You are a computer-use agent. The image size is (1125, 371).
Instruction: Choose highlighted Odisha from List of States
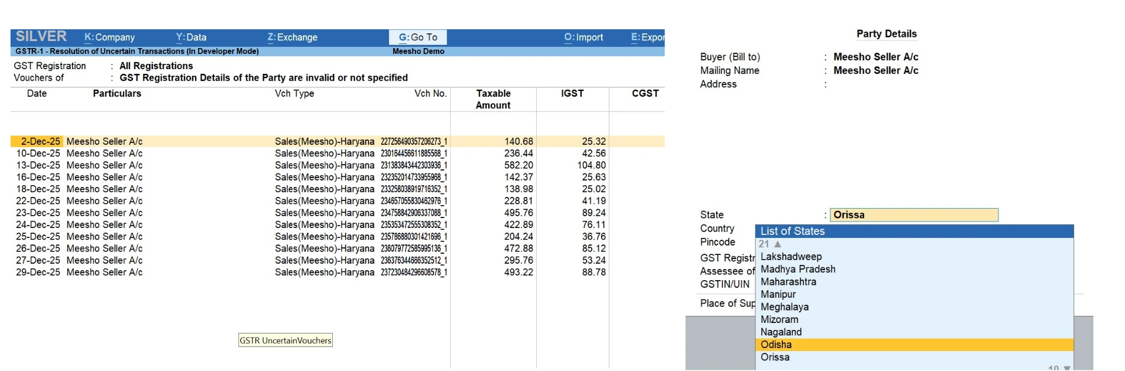914,345
